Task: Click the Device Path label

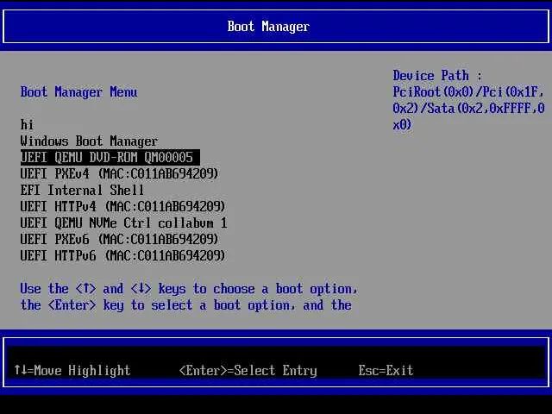Action: coord(437,76)
